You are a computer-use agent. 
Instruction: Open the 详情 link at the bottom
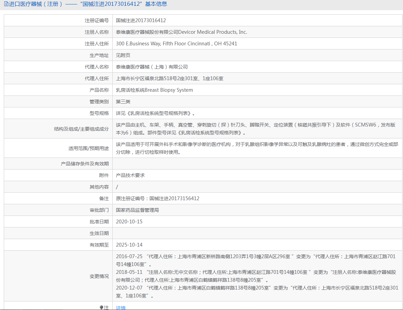[121, 308]
